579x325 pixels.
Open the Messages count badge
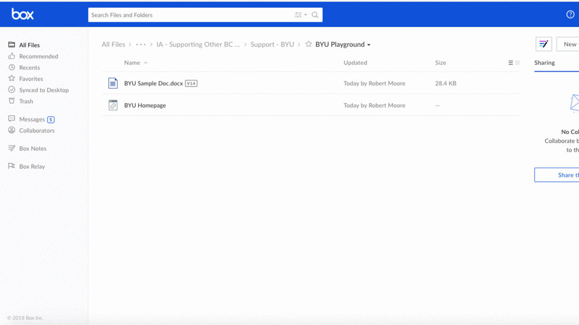[x=51, y=119]
